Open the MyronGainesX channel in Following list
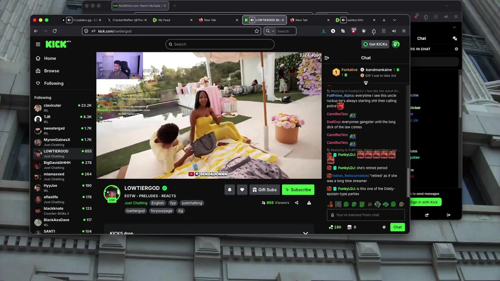This screenshot has height=281, width=500. click(x=62, y=142)
